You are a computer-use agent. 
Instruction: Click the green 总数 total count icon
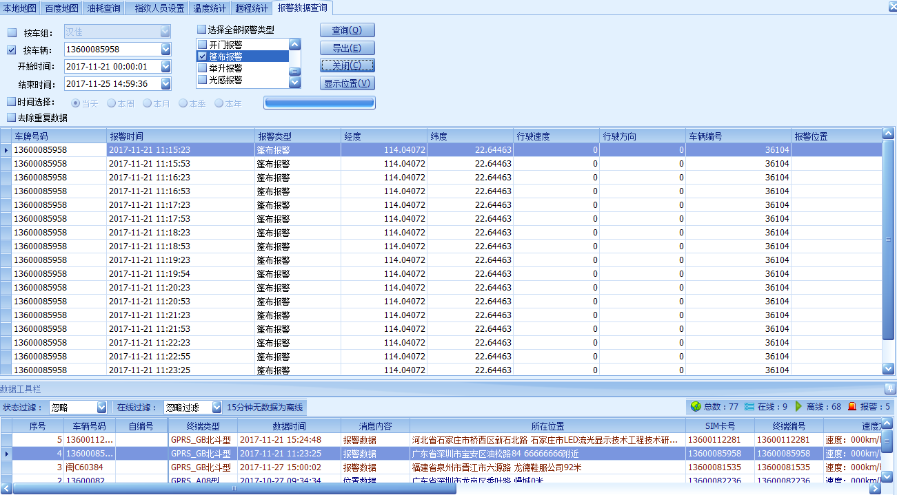pos(696,407)
